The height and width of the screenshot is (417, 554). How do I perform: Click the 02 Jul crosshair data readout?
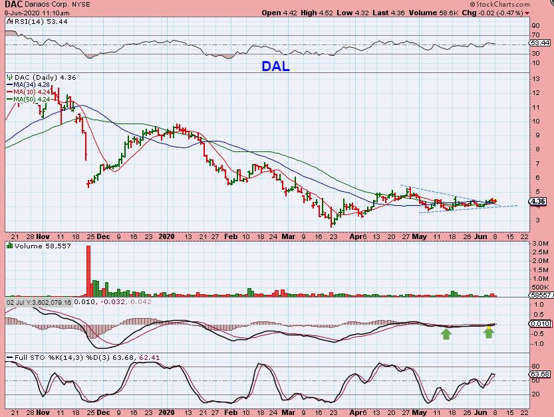[x=39, y=302]
